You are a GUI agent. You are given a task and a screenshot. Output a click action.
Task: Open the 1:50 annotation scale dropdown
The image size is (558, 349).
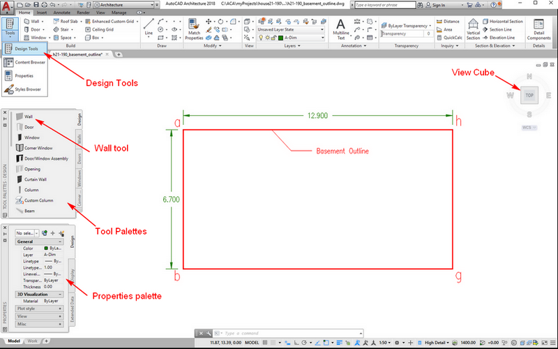pos(386,343)
